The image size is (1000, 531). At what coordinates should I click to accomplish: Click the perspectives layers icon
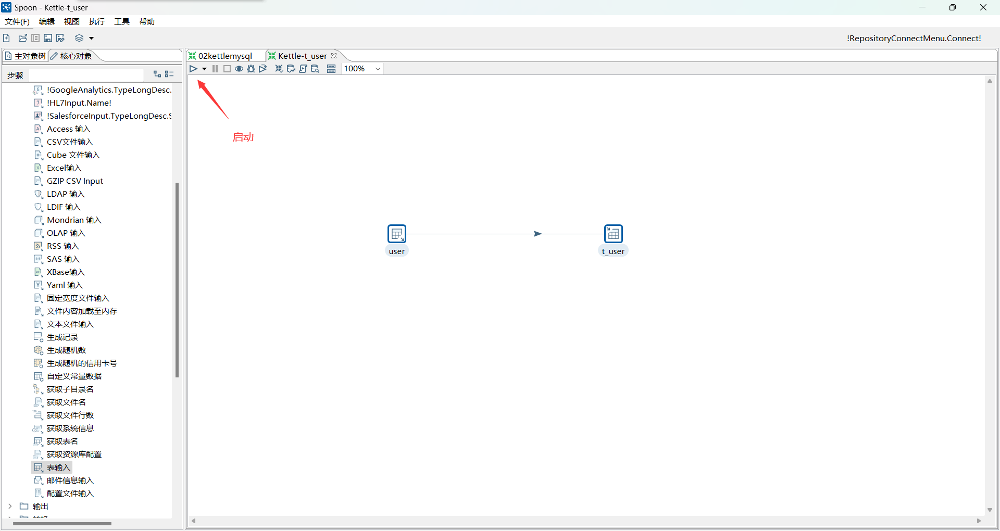point(79,38)
